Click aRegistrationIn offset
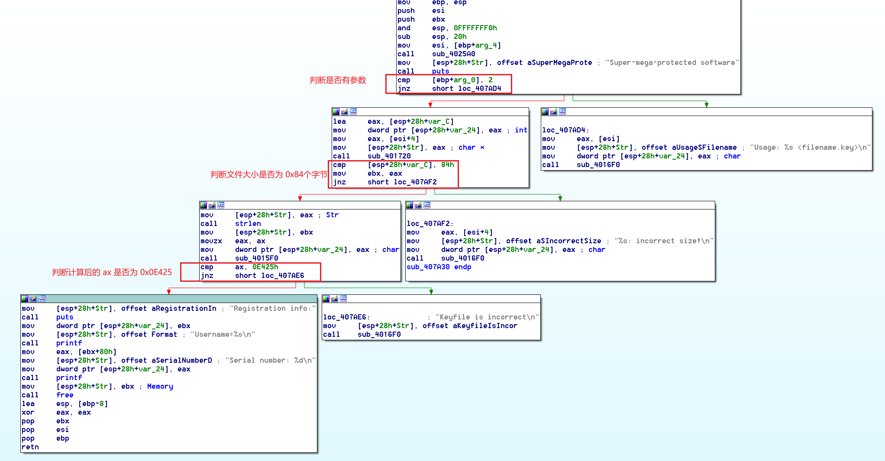The image size is (885, 461). (x=184, y=309)
